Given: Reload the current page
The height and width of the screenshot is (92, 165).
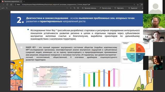Looking at the screenshot, I should [7, 5].
